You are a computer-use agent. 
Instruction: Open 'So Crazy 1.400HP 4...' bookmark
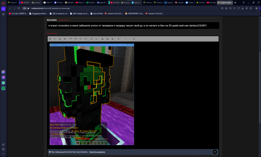point(18,13)
